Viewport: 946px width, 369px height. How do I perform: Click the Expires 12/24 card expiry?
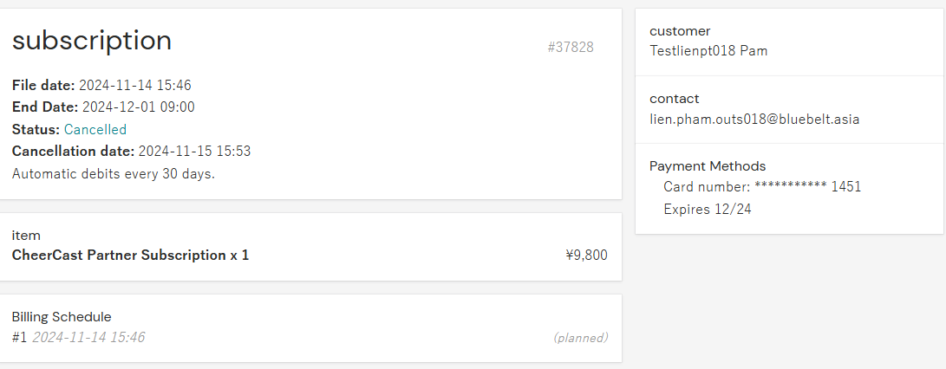[x=708, y=209]
